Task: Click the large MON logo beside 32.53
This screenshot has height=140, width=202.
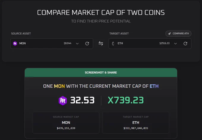Action: point(63,101)
